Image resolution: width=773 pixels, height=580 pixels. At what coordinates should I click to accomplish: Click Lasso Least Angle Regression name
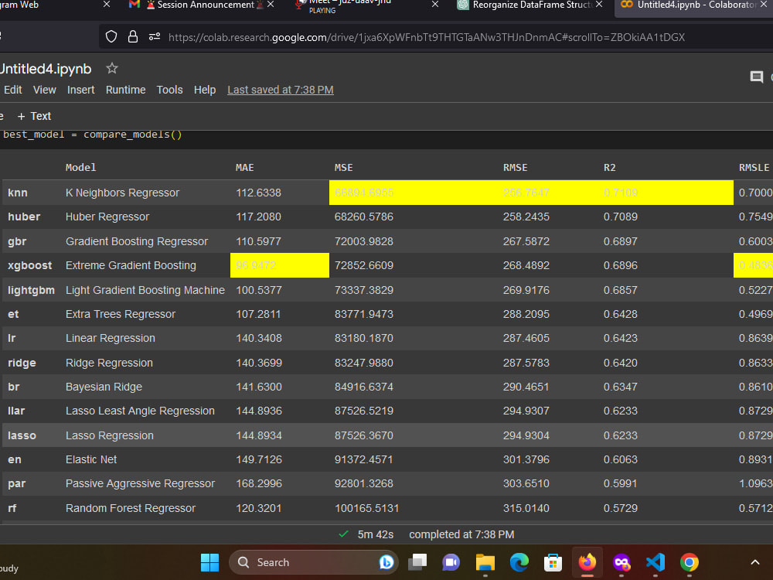point(140,411)
